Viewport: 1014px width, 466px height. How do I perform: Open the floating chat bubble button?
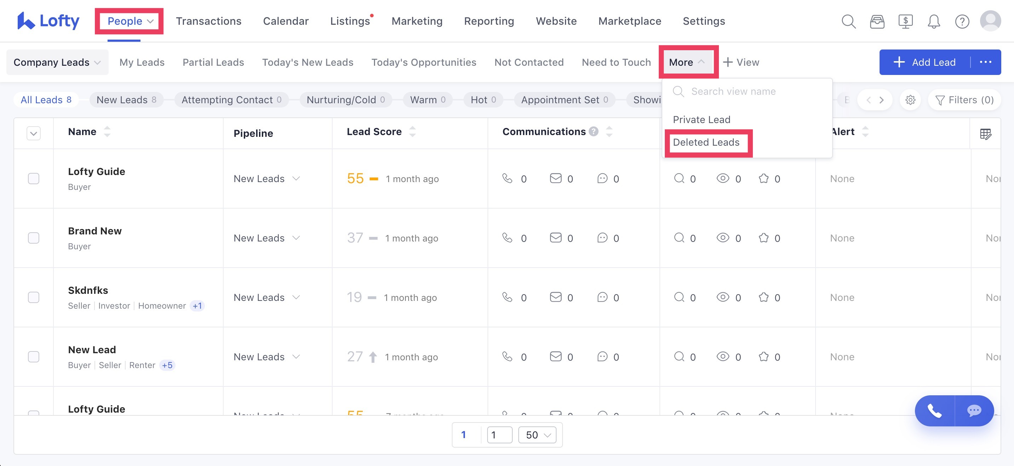point(974,410)
